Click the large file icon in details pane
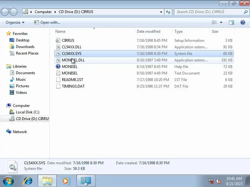 point(12,167)
